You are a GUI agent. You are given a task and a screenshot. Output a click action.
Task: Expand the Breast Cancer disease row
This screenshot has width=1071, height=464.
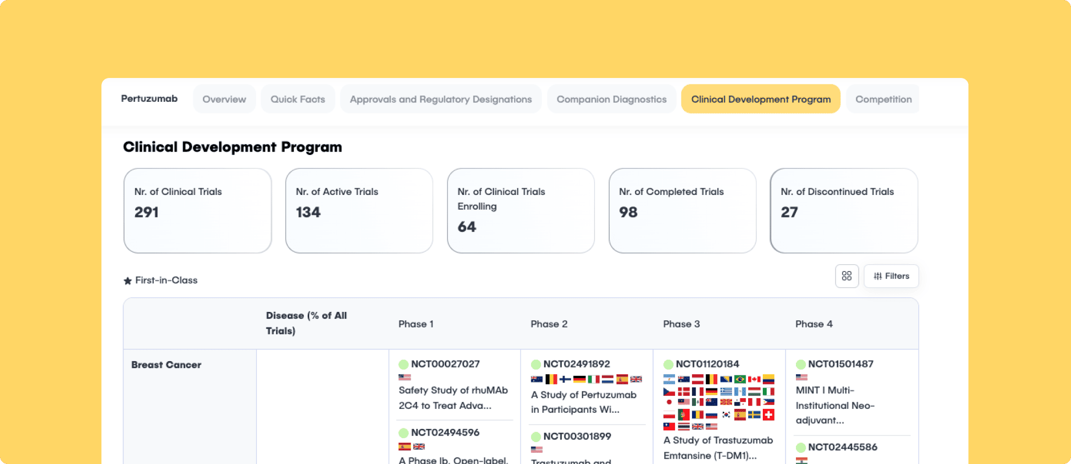click(166, 364)
